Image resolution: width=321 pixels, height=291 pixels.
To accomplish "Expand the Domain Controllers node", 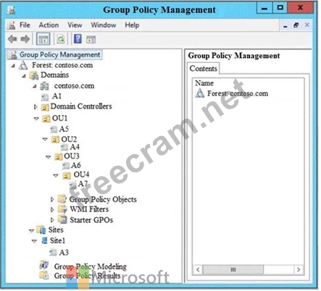I will [x=36, y=106].
